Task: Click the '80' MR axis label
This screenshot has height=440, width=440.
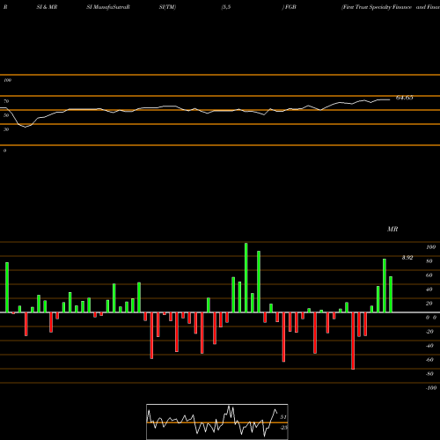Action: tap(429, 261)
